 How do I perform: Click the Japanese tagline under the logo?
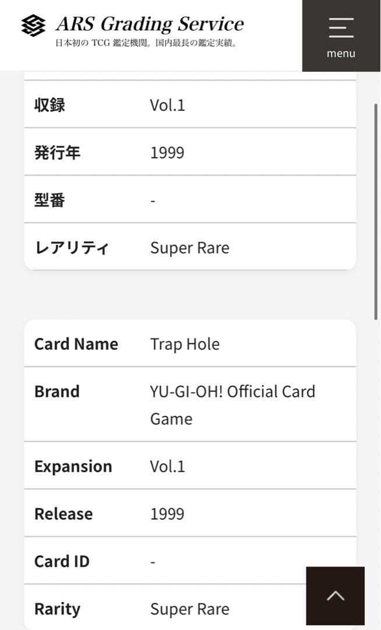[x=146, y=43]
